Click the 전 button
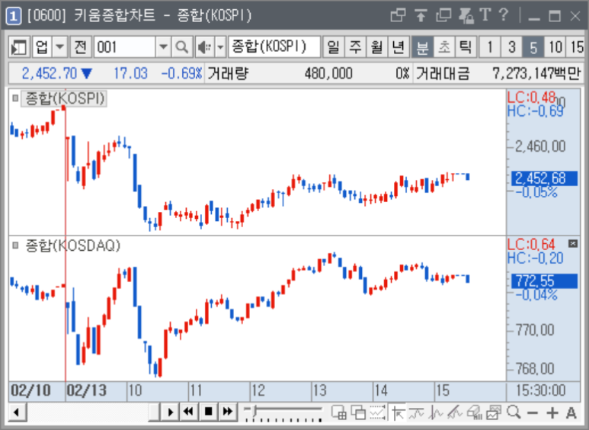 click(80, 47)
